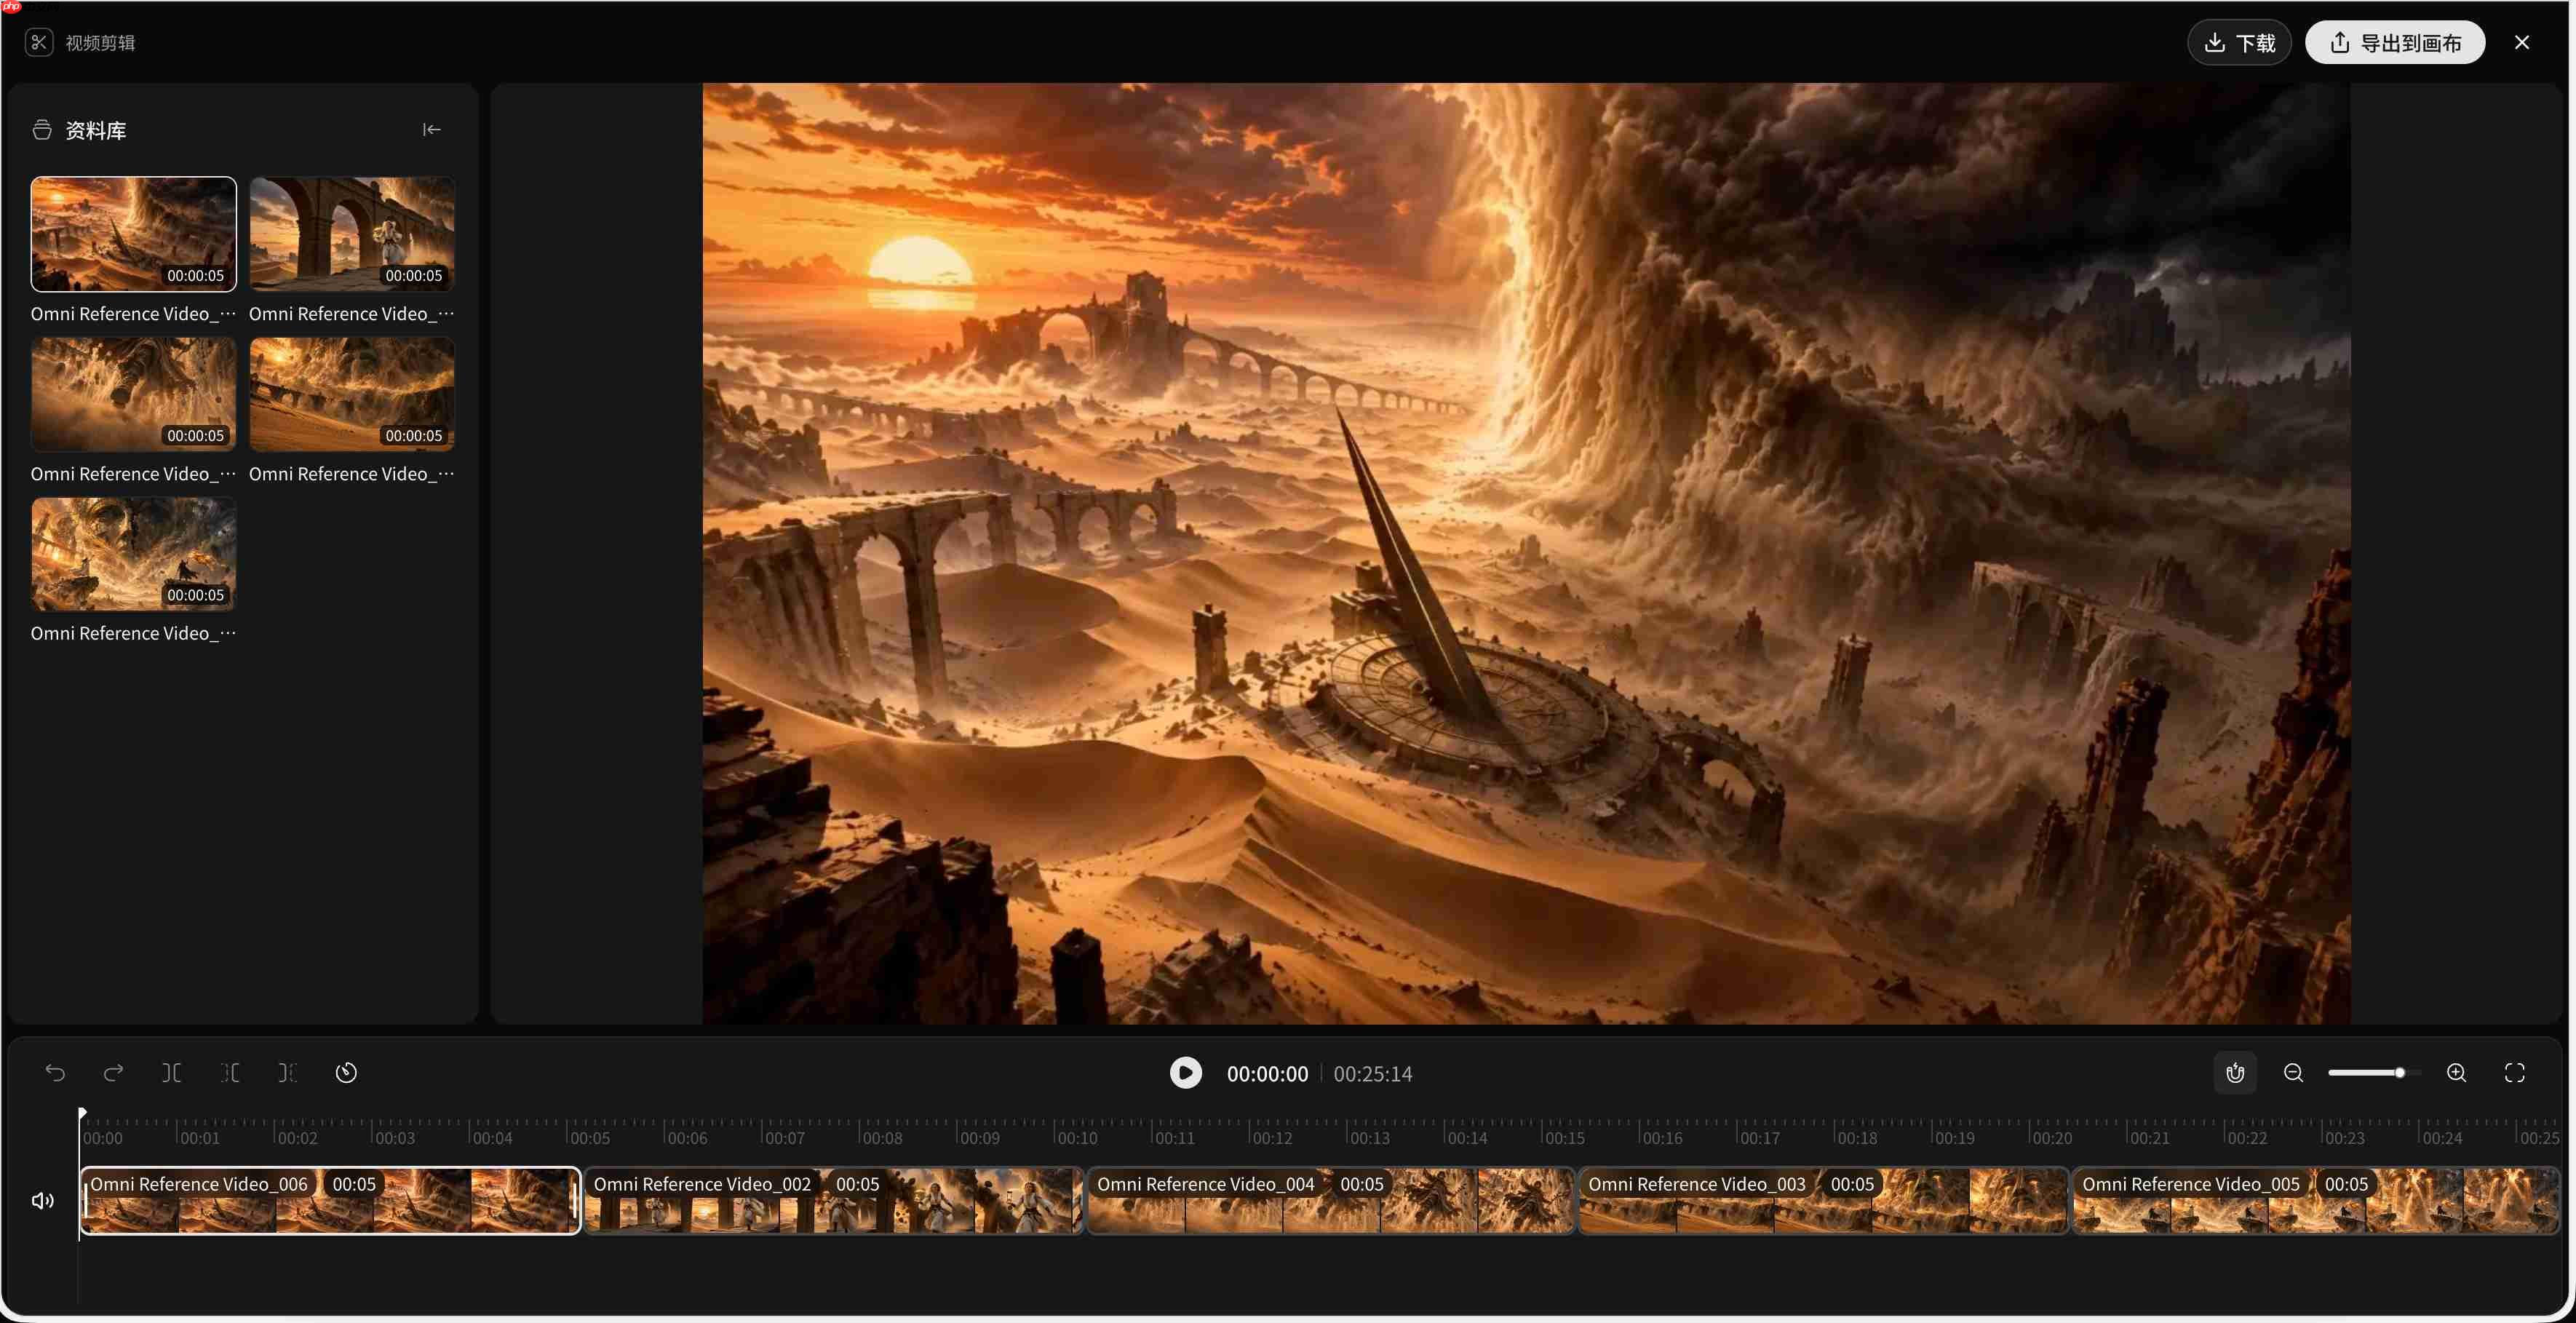The width and height of the screenshot is (2576, 1323).
Task: Click the fit-timeline fullscreen icon
Action: coord(2515,1073)
